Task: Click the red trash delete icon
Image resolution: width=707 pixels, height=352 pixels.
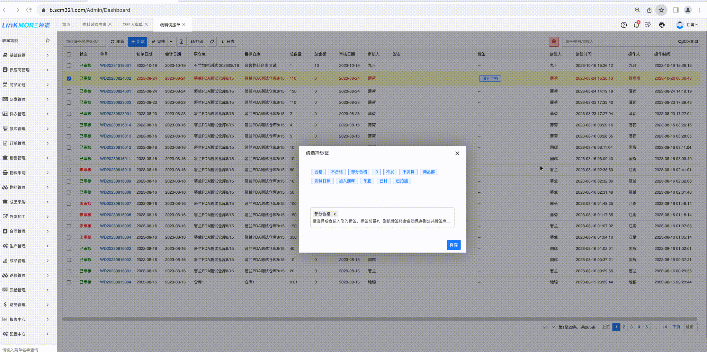Action: point(554,42)
